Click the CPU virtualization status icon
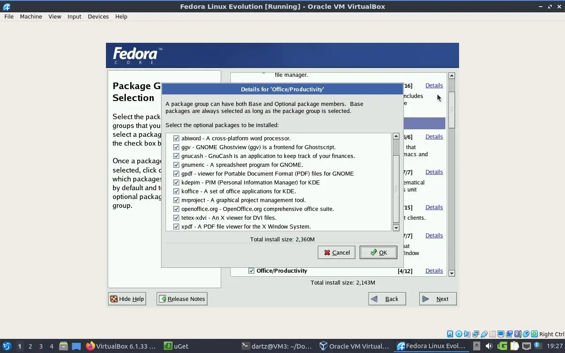This screenshot has height=353, width=565. (518, 334)
